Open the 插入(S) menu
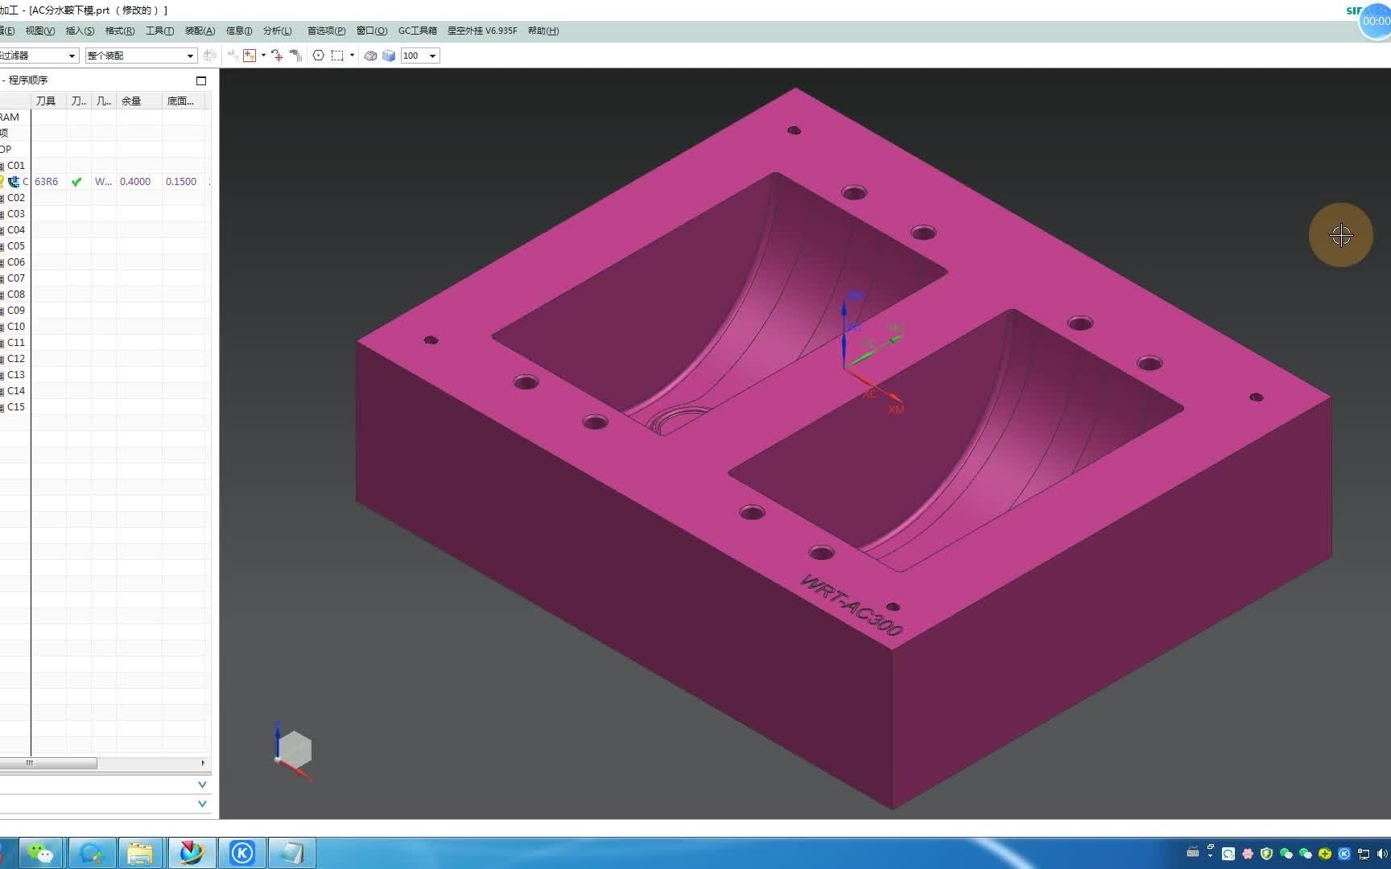Screen dimensions: 1391x869 pyautogui.click(x=80, y=31)
